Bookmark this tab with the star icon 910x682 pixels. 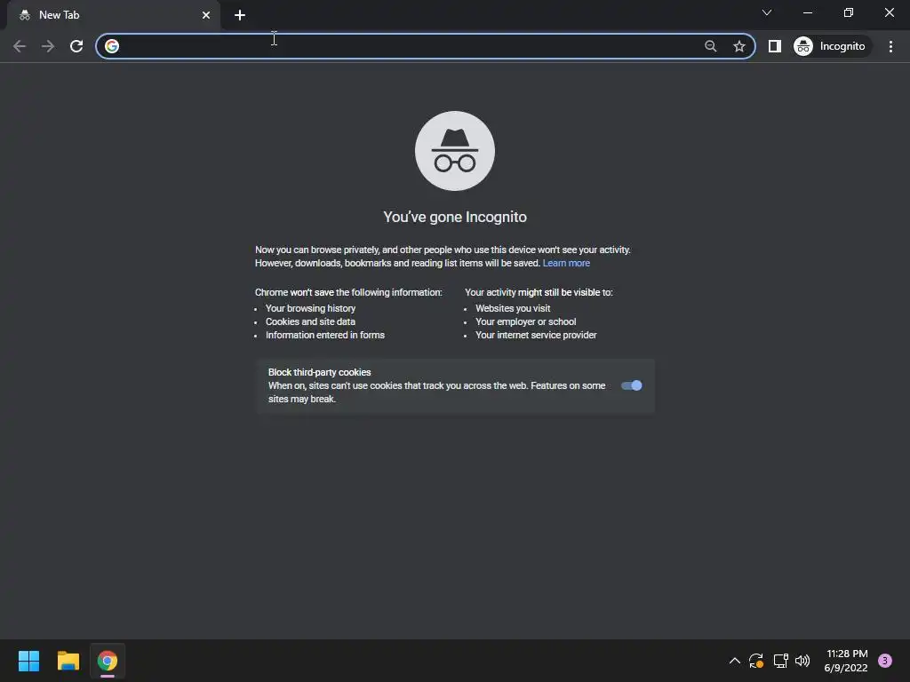coord(738,46)
